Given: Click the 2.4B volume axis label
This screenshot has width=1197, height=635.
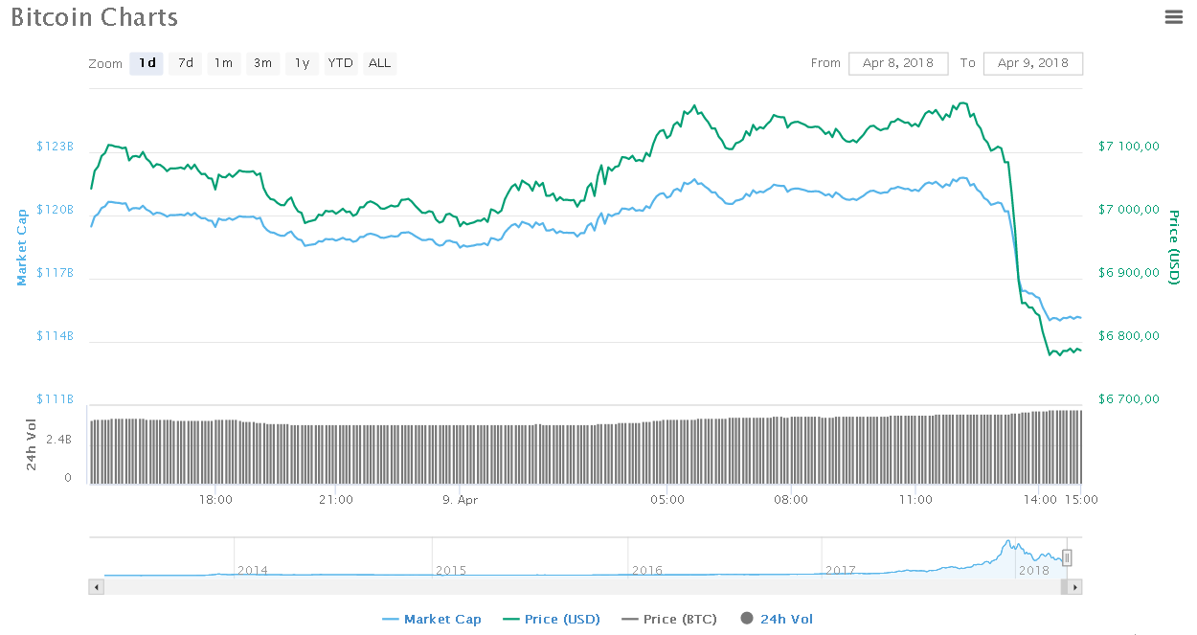Looking at the screenshot, I should (x=59, y=440).
